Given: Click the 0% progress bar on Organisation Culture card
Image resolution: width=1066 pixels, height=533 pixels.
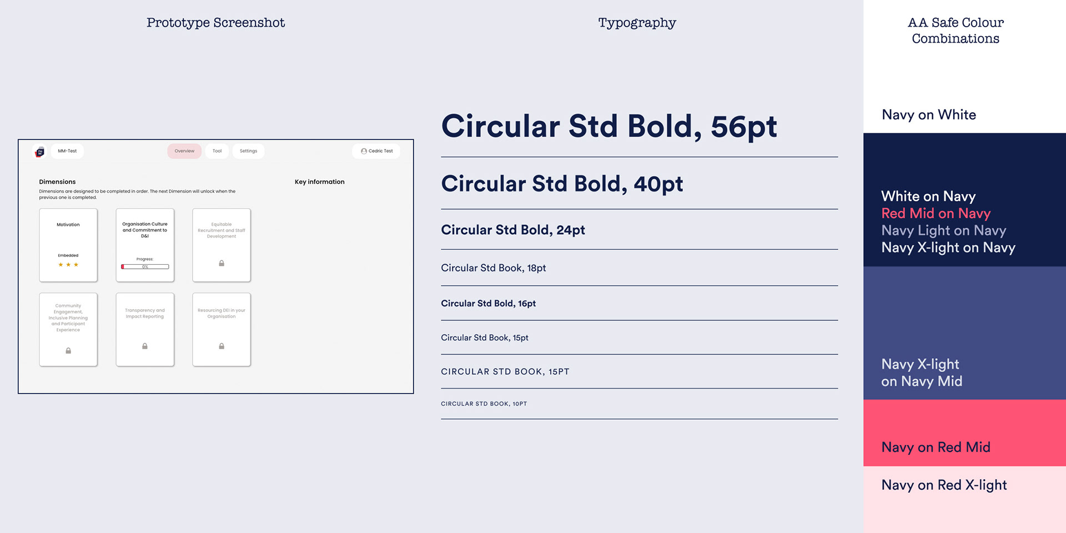Looking at the screenshot, I should (145, 266).
